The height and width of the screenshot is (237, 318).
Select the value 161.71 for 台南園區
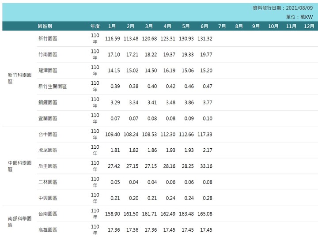point(149,214)
